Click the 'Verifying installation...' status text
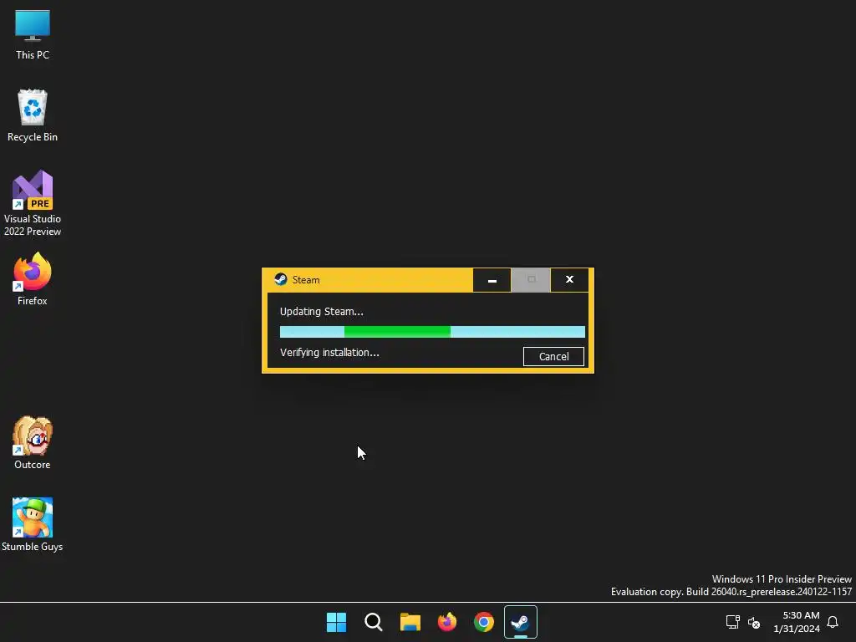 point(329,353)
